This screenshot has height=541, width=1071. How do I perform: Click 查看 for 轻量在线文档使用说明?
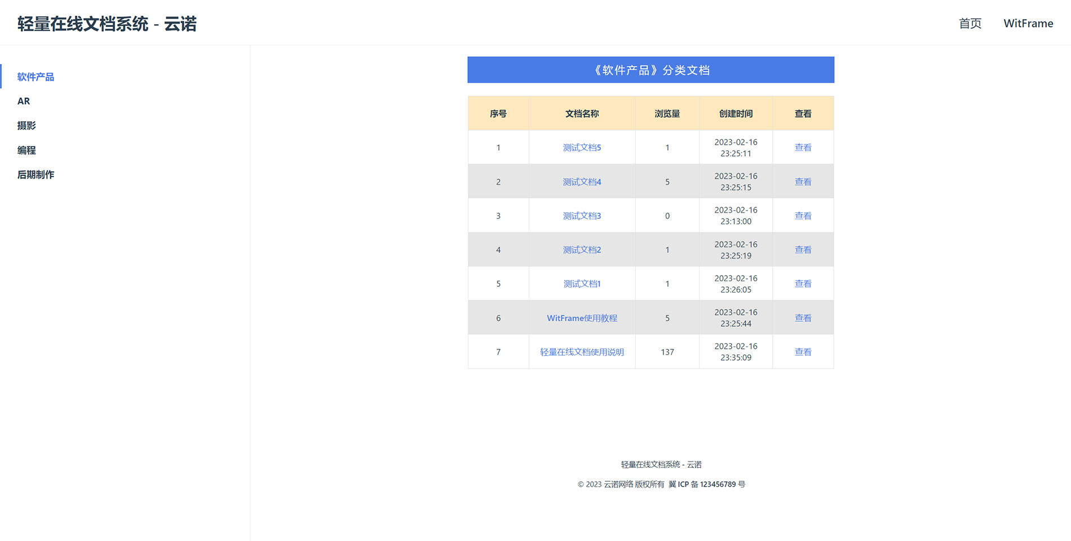[x=803, y=352]
